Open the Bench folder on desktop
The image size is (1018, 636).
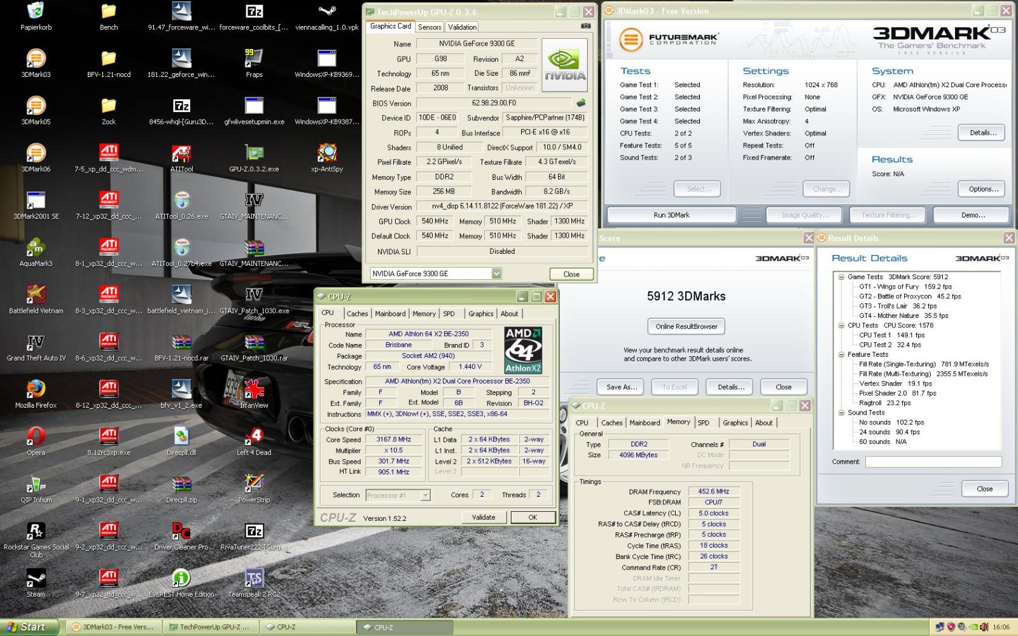tap(109, 11)
